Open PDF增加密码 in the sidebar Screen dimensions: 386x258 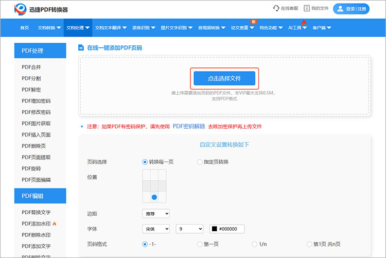tap(36, 101)
